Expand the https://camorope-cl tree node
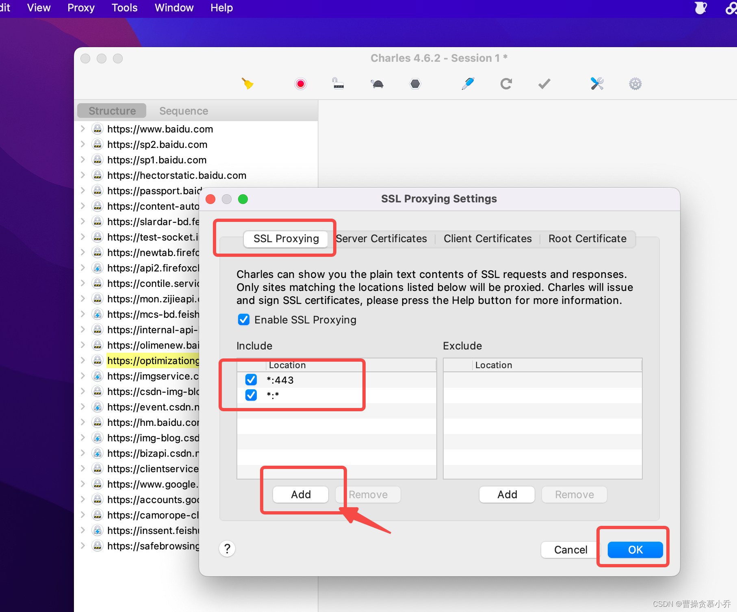This screenshot has height=612, width=737. pyautogui.click(x=83, y=515)
